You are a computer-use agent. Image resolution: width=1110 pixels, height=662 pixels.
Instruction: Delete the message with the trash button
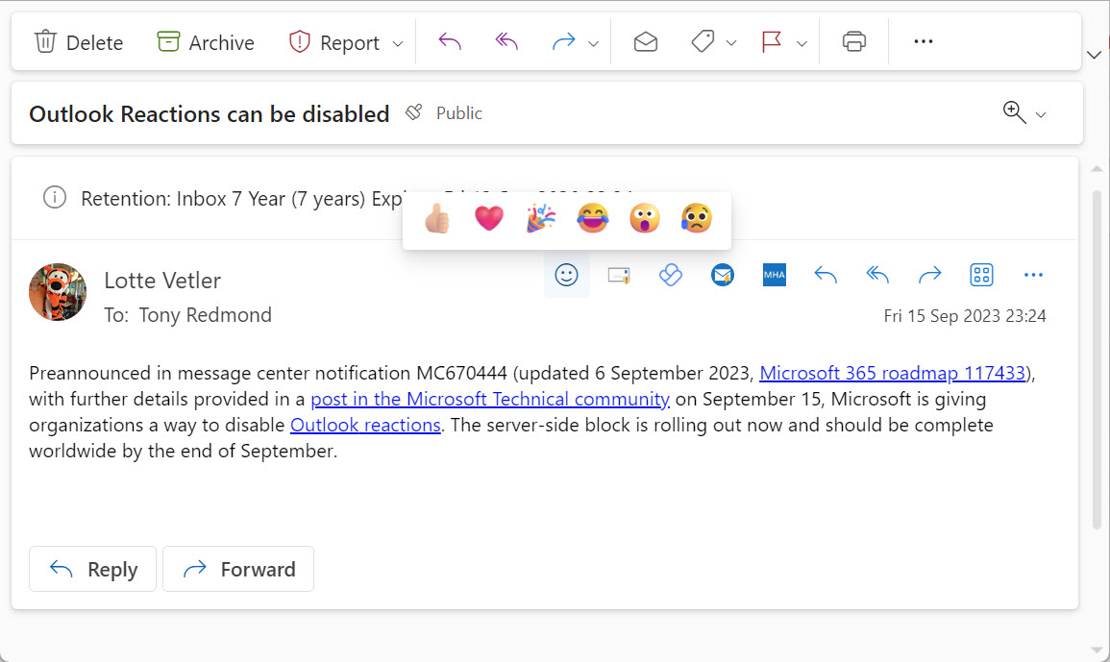(78, 42)
